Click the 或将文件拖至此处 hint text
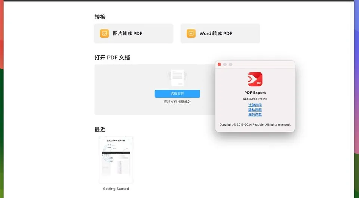 point(177,102)
